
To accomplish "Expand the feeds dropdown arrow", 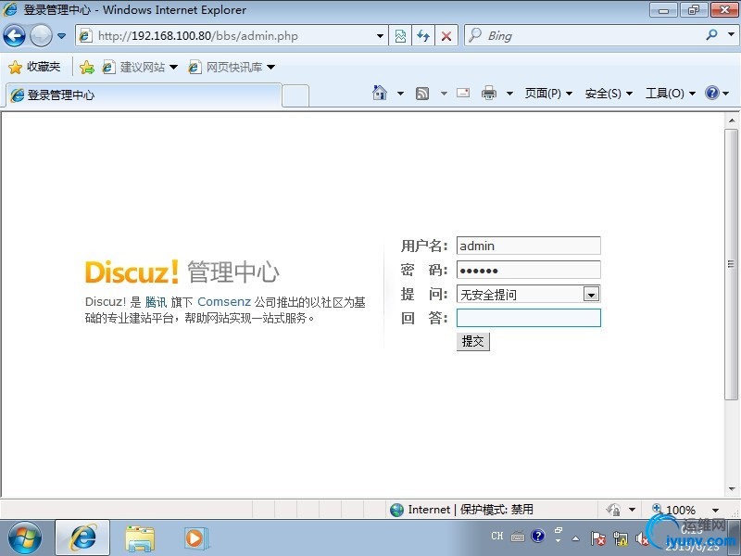I will tap(444, 94).
